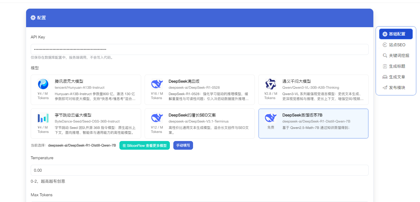Click the DeepSeek-V3.1-Terminus whale logo icon
The height and width of the screenshot is (202, 420).
click(x=157, y=118)
